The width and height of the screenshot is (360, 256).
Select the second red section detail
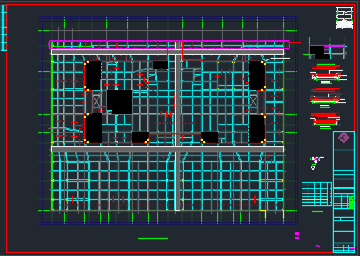coord(326,98)
